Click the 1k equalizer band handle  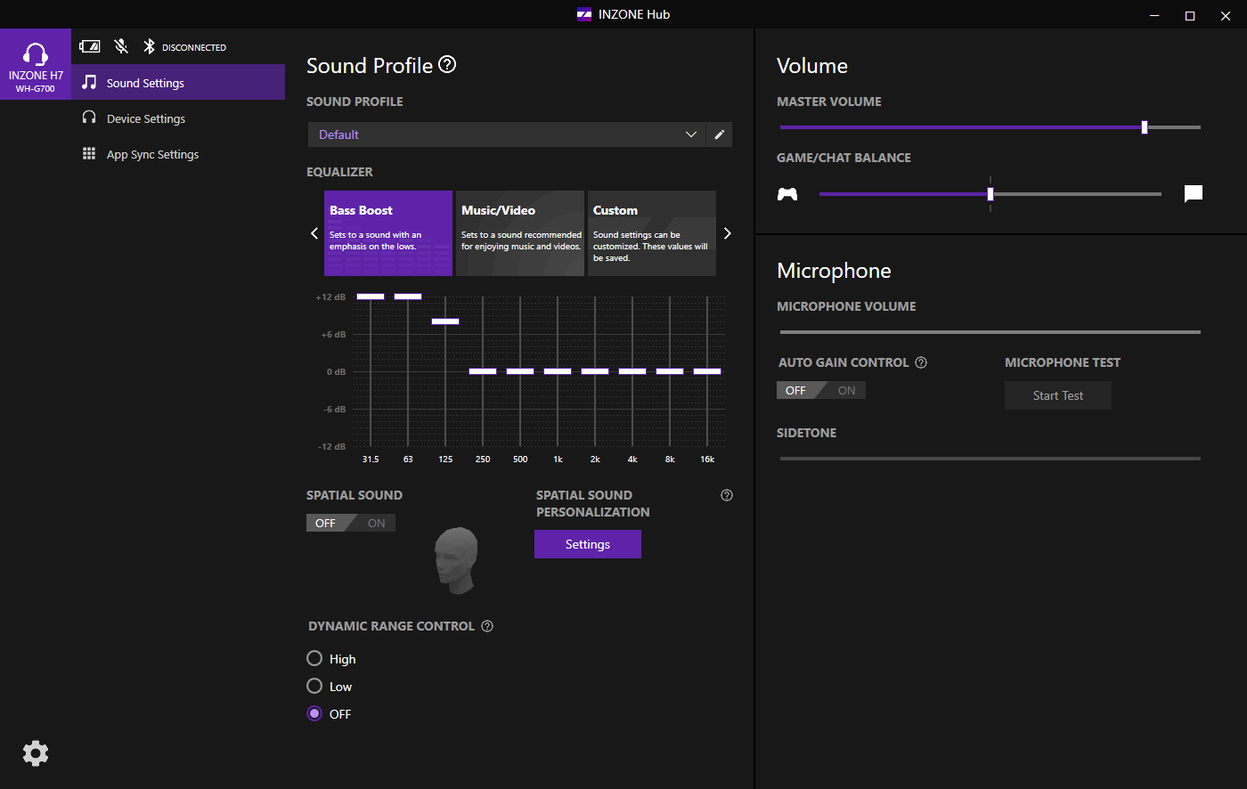coord(558,371)
